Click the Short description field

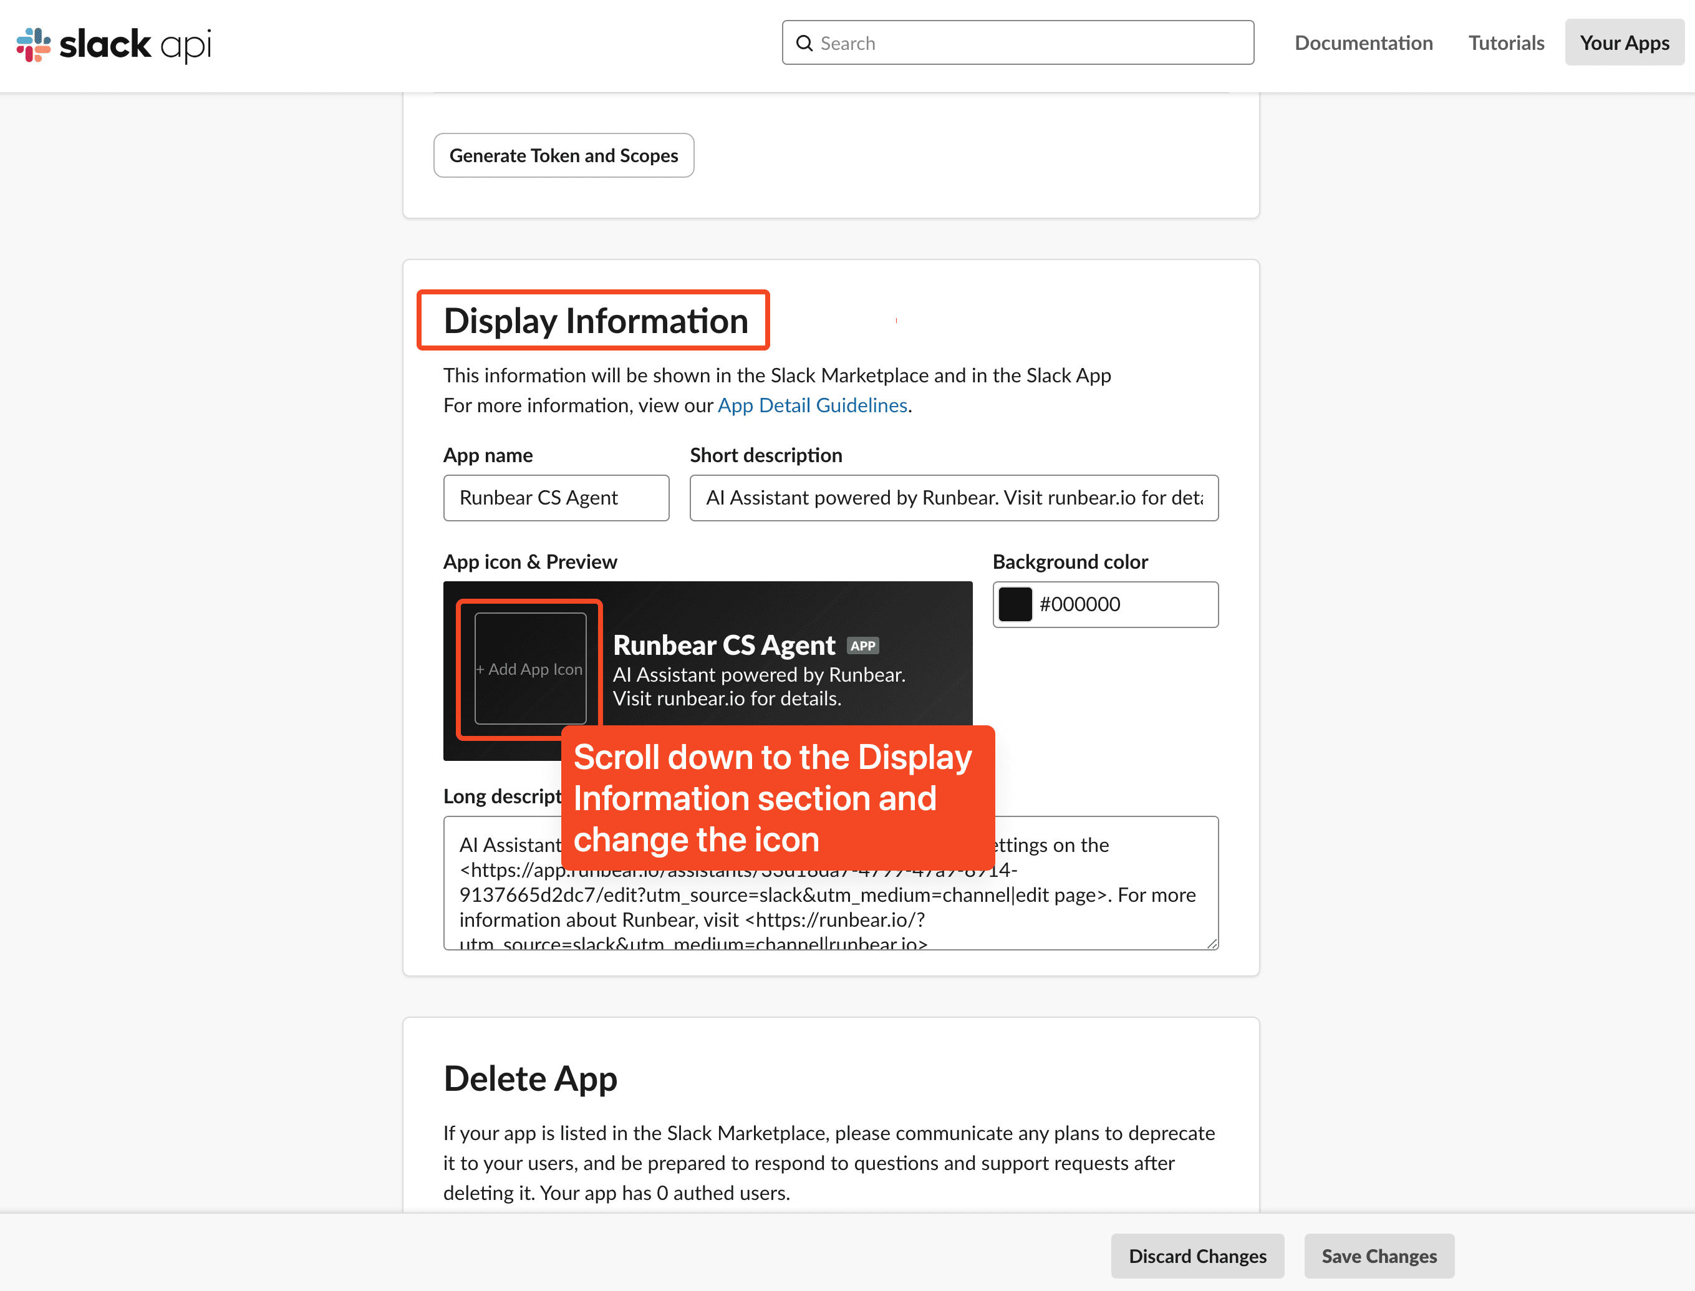tap(954, 498)
